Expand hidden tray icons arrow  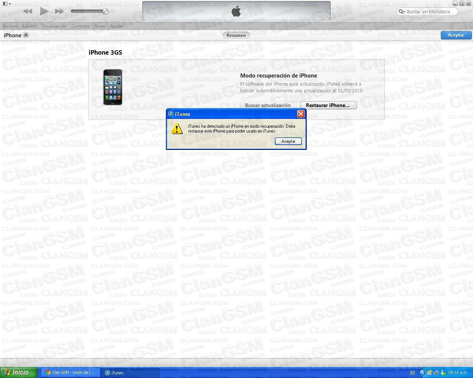[423, 373]
